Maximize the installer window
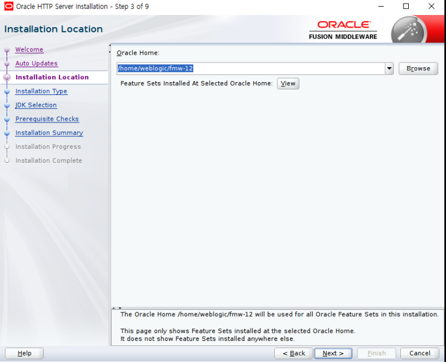Image resolution: width=446 pixels, height=362 pixels. tap(406, 6)
